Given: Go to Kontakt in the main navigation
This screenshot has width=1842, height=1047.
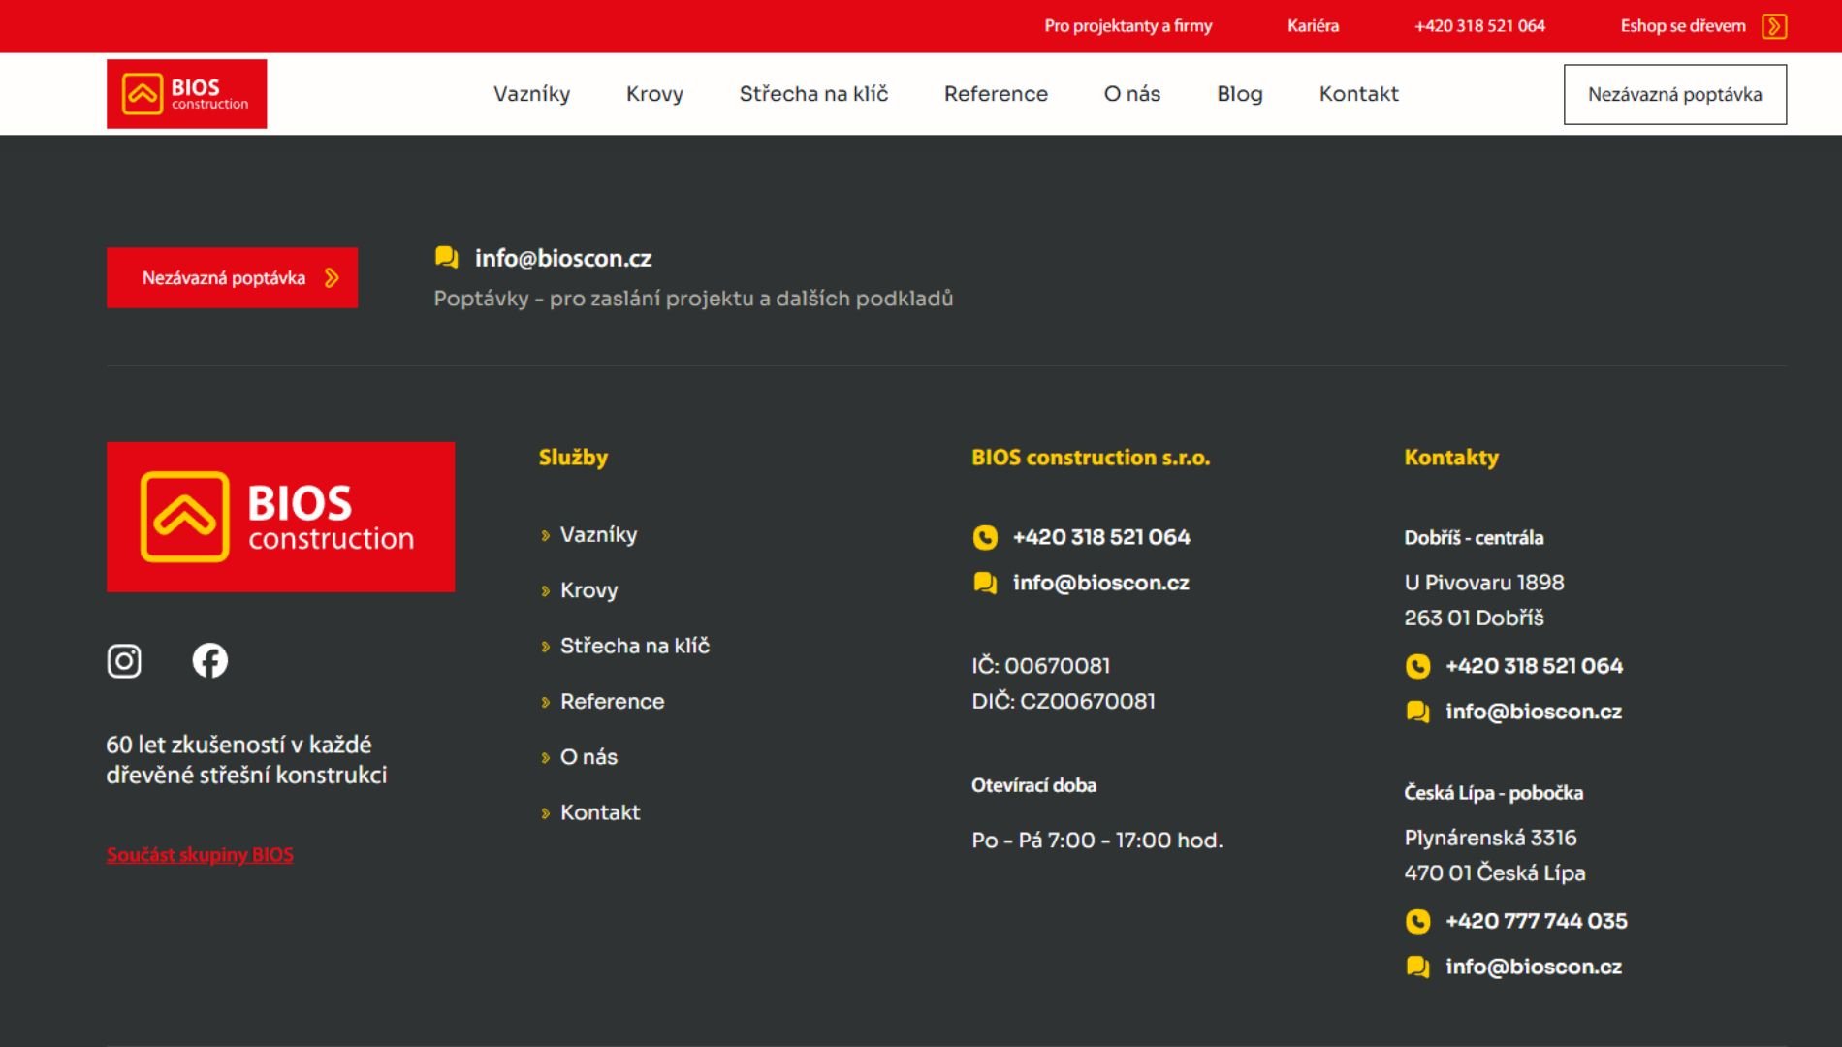Looking at the screenshot, I should coord(1358,94).
